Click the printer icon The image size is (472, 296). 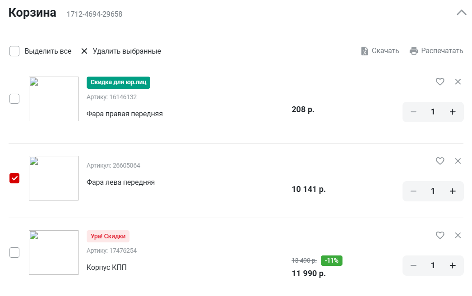tap(414, 51)
